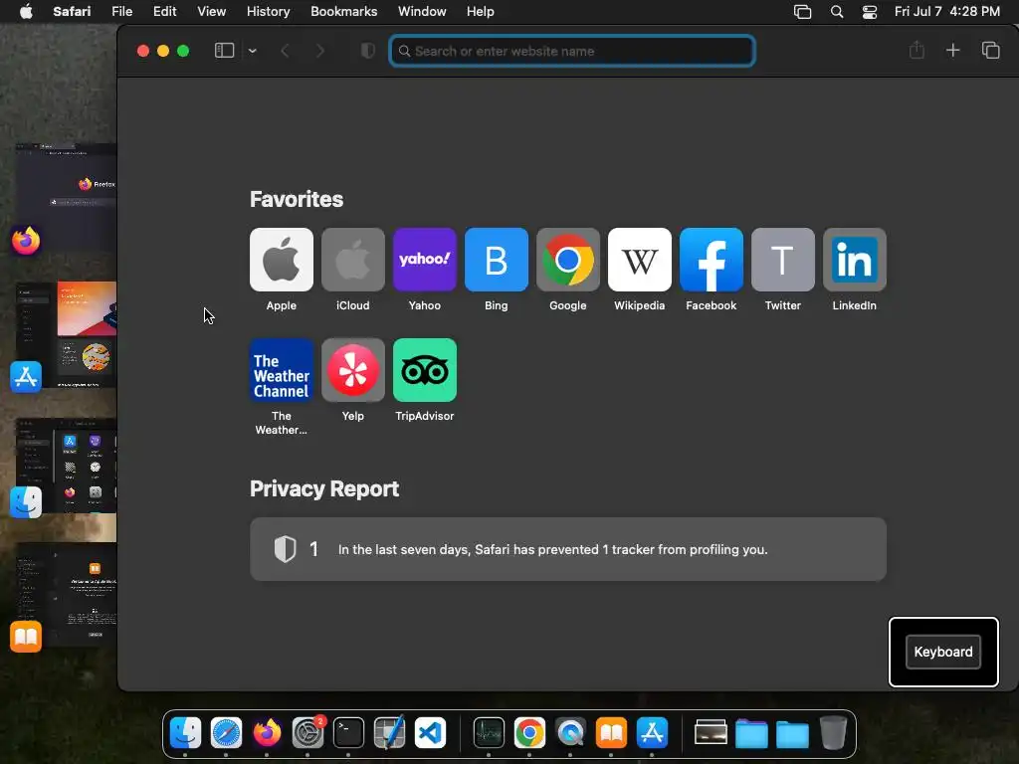1019x764 pixels.
Task: Open the Bookmarks menu
Action: (343, 12)
